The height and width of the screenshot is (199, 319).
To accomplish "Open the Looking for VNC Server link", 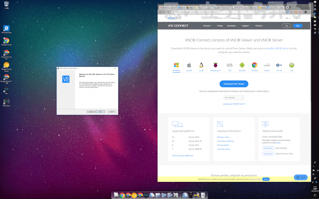I will point(234,104).
